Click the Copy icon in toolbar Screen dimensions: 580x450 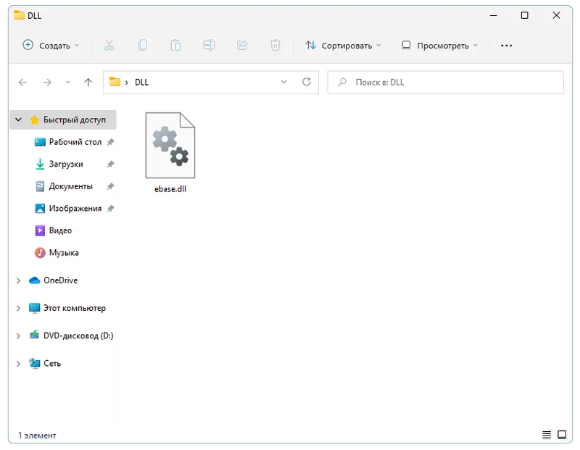pyautogui.click(x=142, y=46)
